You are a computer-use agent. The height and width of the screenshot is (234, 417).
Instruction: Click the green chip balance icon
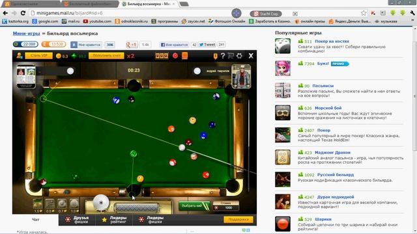pyautogui.click(x=74, y=56)
